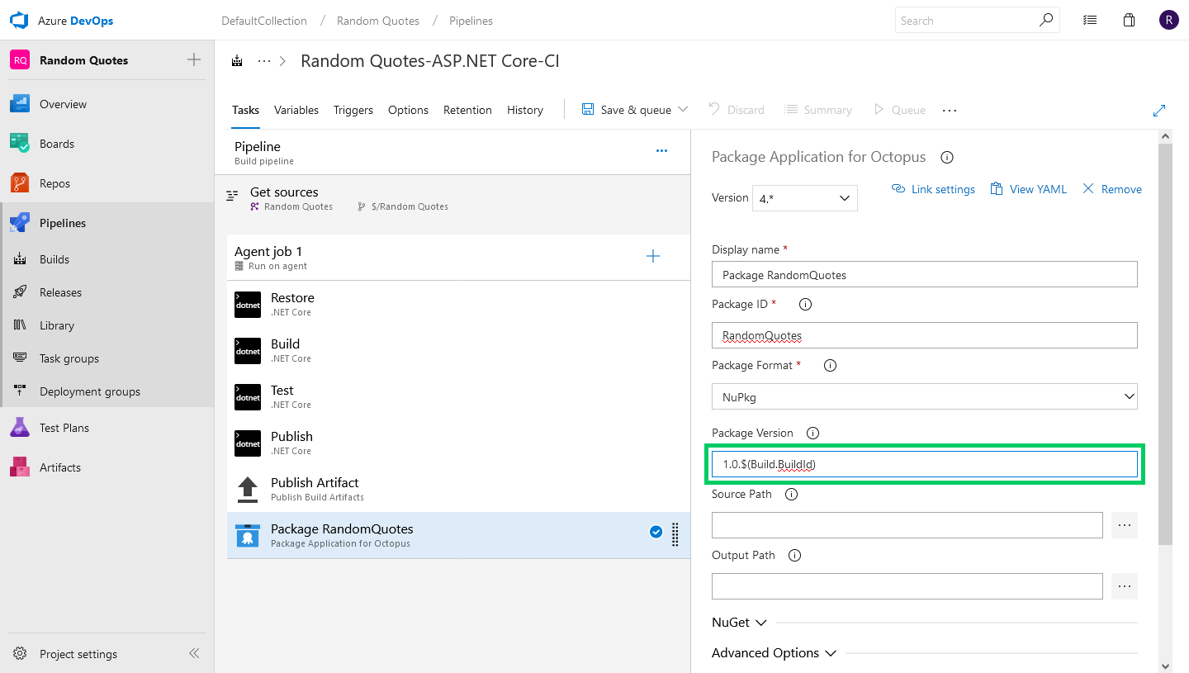This screenshot has width=1189, height=673.
Task: Toggle the Package RandomQuotes task checkmark
Action: pos(656,532)
